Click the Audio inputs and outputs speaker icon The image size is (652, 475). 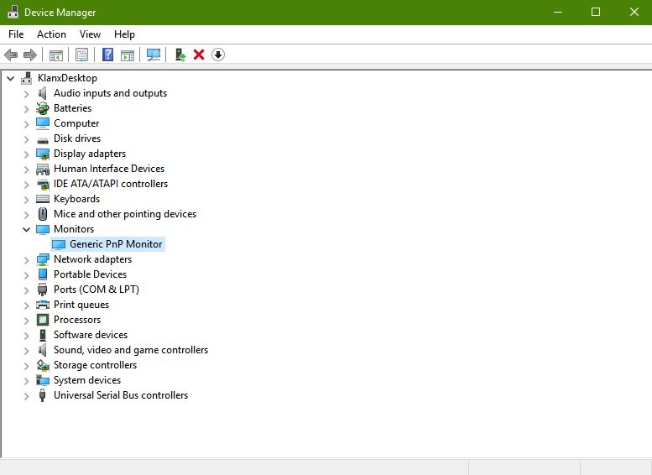pos(43,93)
